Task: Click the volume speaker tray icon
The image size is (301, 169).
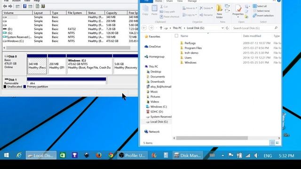Action: coord(256,155)
